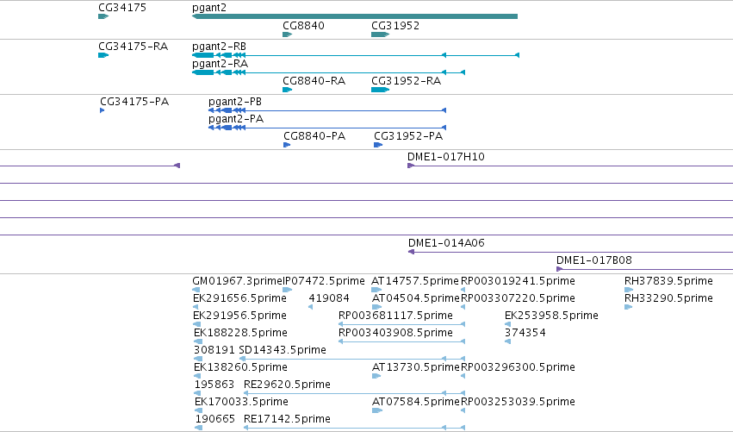Select the CG8840-PA protein arrow

pyautogui.click(x=287, y=145)
